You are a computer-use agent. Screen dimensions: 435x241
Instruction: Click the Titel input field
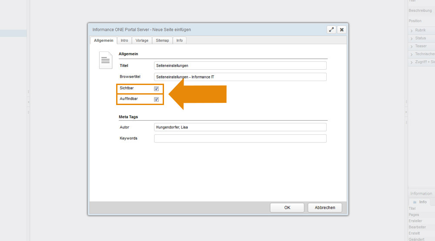click(240, 66)
